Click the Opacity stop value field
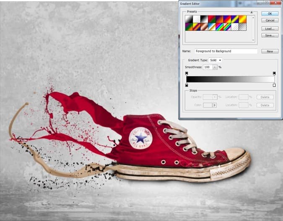The width and height of the screenshot is (283, 221). pyautogui.click(x=208, y=97)
